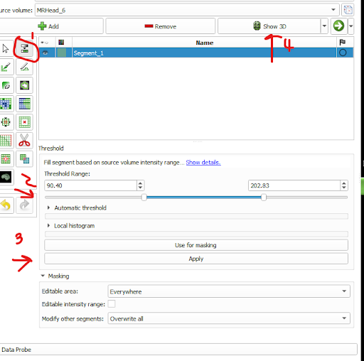This screenshot has height=361, width=364.
Task: Open the Show details link
Action: pos(203,163)
